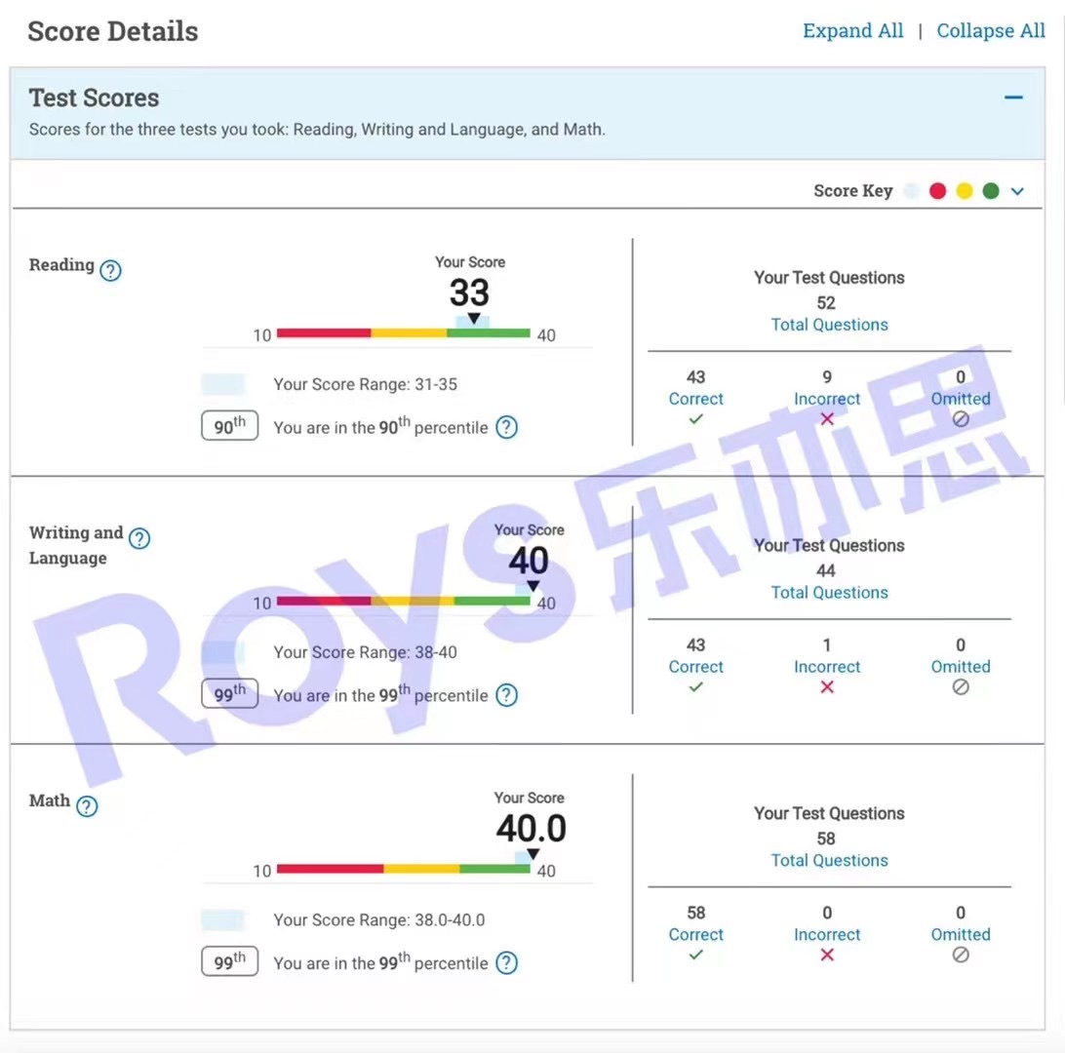View Writing and Language Incorrect questions
The height and width of the screenshot is (1053, 1065).
pyautogui.click(x=827, y=667)
